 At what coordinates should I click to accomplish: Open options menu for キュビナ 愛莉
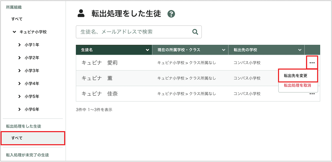point(312,63)
